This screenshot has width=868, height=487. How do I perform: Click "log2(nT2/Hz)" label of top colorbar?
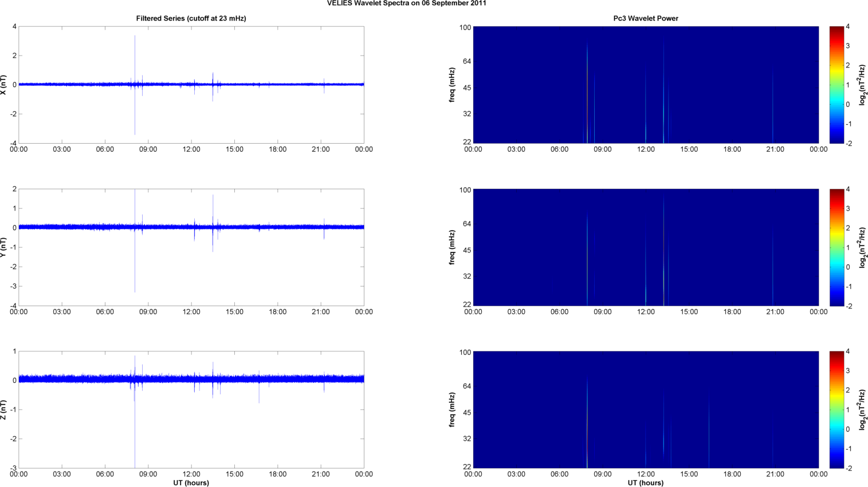[x=862, y=85]
